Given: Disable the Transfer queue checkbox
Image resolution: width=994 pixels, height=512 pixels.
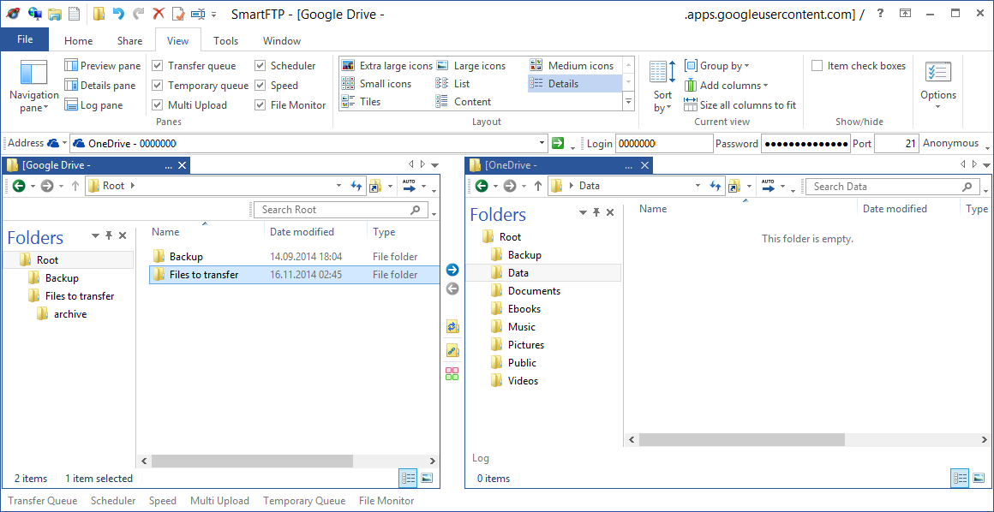Looking at the screenshot, I should 158,66.
